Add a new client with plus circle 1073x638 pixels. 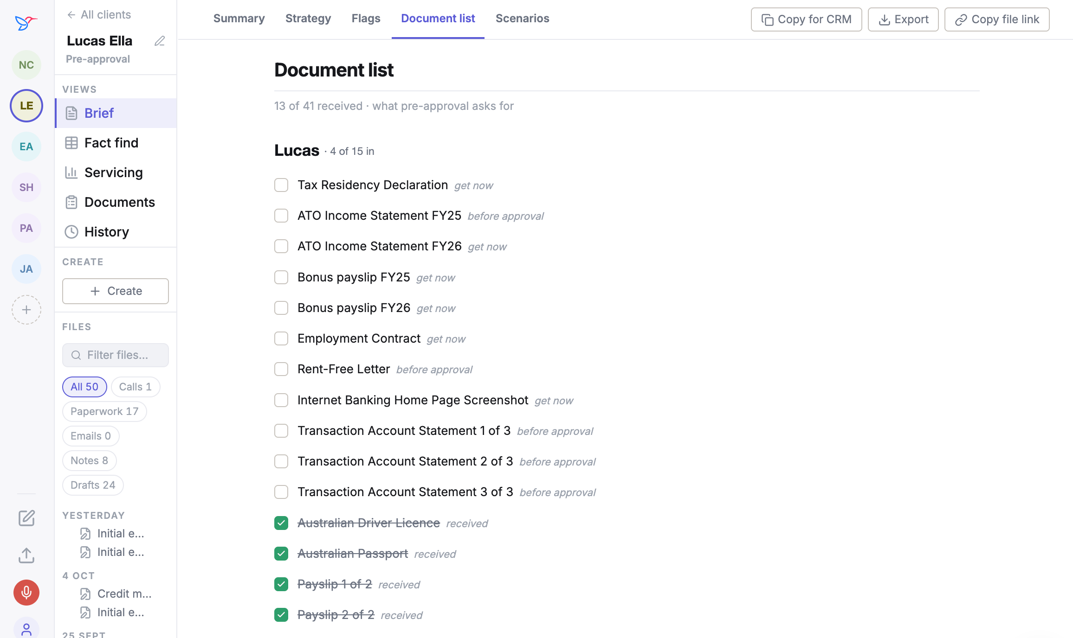[x=26, y=310]
